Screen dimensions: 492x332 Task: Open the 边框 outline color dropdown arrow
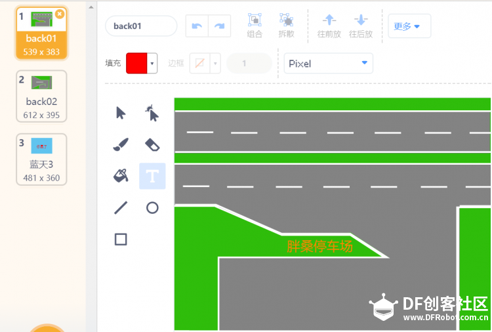click(215, 64)
